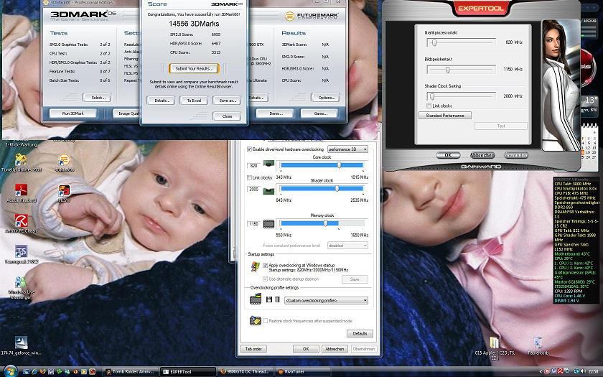
Task: Export score To Excel
Action: pyautogui.click(x=194, y=101)
